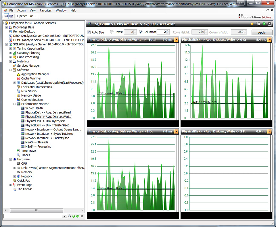Select MSAS Threads monitor
276x227 pixels.
37,142
